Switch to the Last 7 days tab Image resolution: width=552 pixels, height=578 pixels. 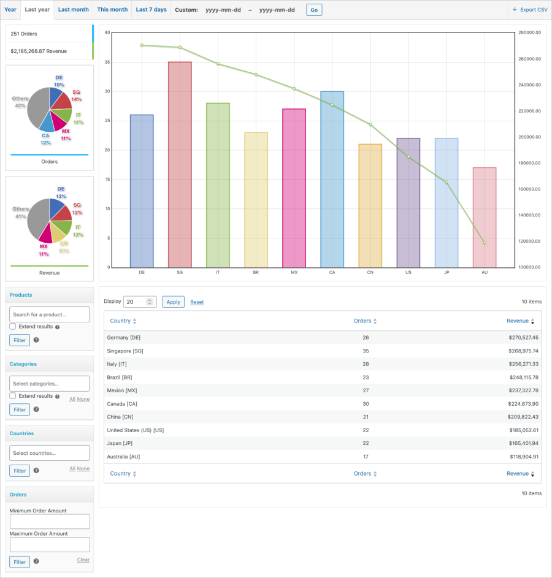150,9
